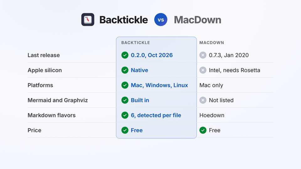Select the Mermaid and Graphviz row label
Image resolution: width=301 pixels, height=169 pixels.
[58, 100]
